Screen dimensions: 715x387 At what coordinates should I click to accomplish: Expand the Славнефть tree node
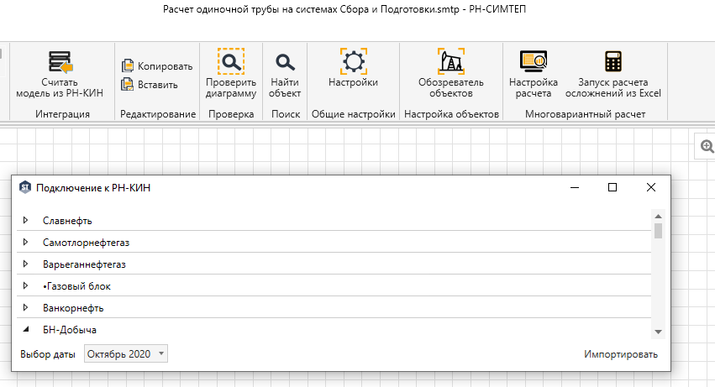[25, 220]
